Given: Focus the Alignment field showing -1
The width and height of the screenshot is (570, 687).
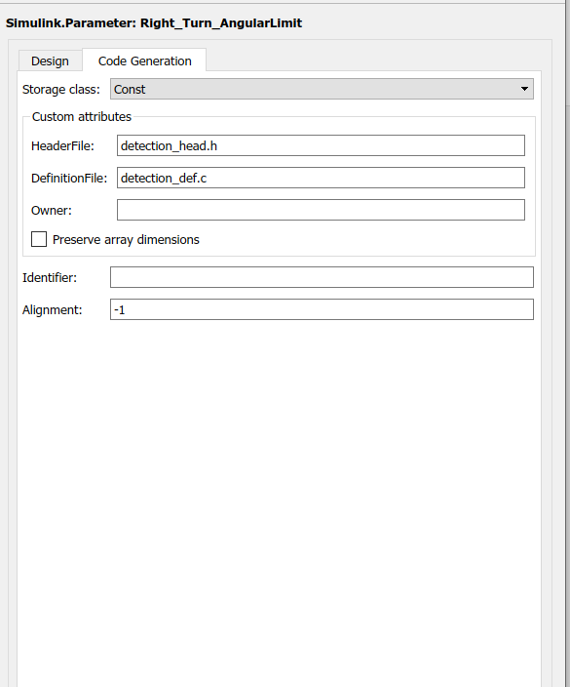Looking at the screenshot, I should point(322,309).
